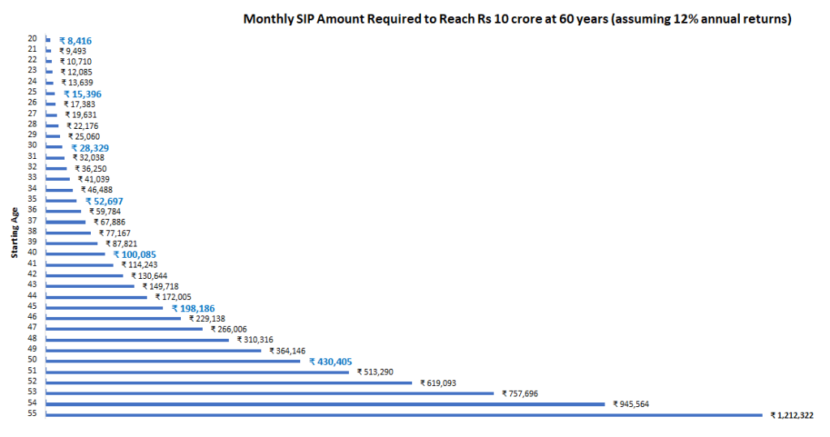Click the bar for starting age 54
This screenshot has height=437, width=830.
point(325,404)
